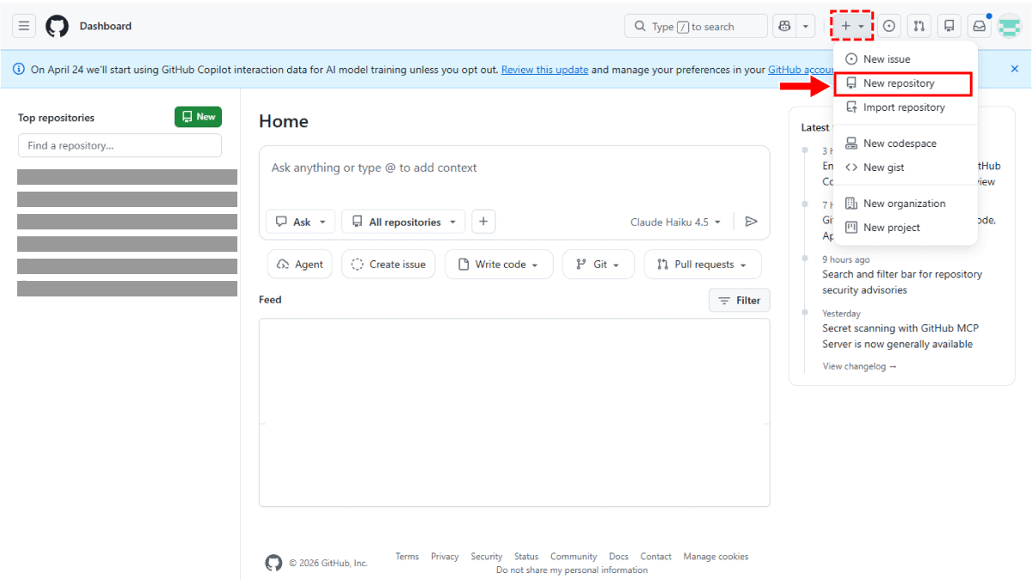The width and height of the screenshot is (1032, 580).
Task: Open Secret scanning with GitHub MCP entry
Action: click(x=900, y=336)
